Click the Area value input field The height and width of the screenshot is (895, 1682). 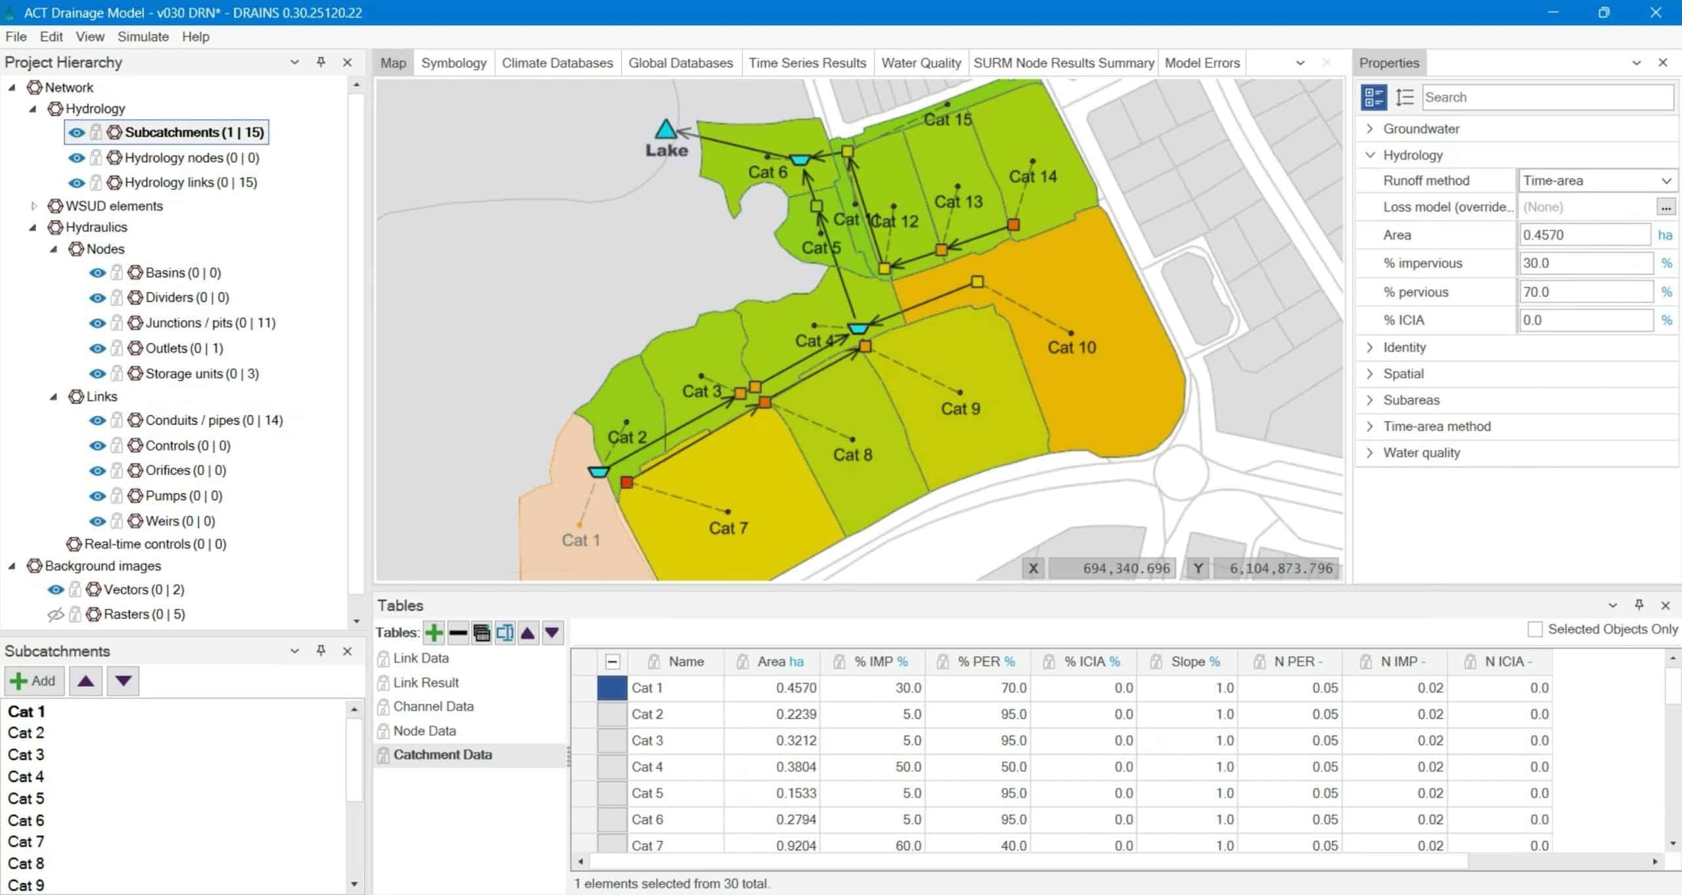pos(1584,235)
